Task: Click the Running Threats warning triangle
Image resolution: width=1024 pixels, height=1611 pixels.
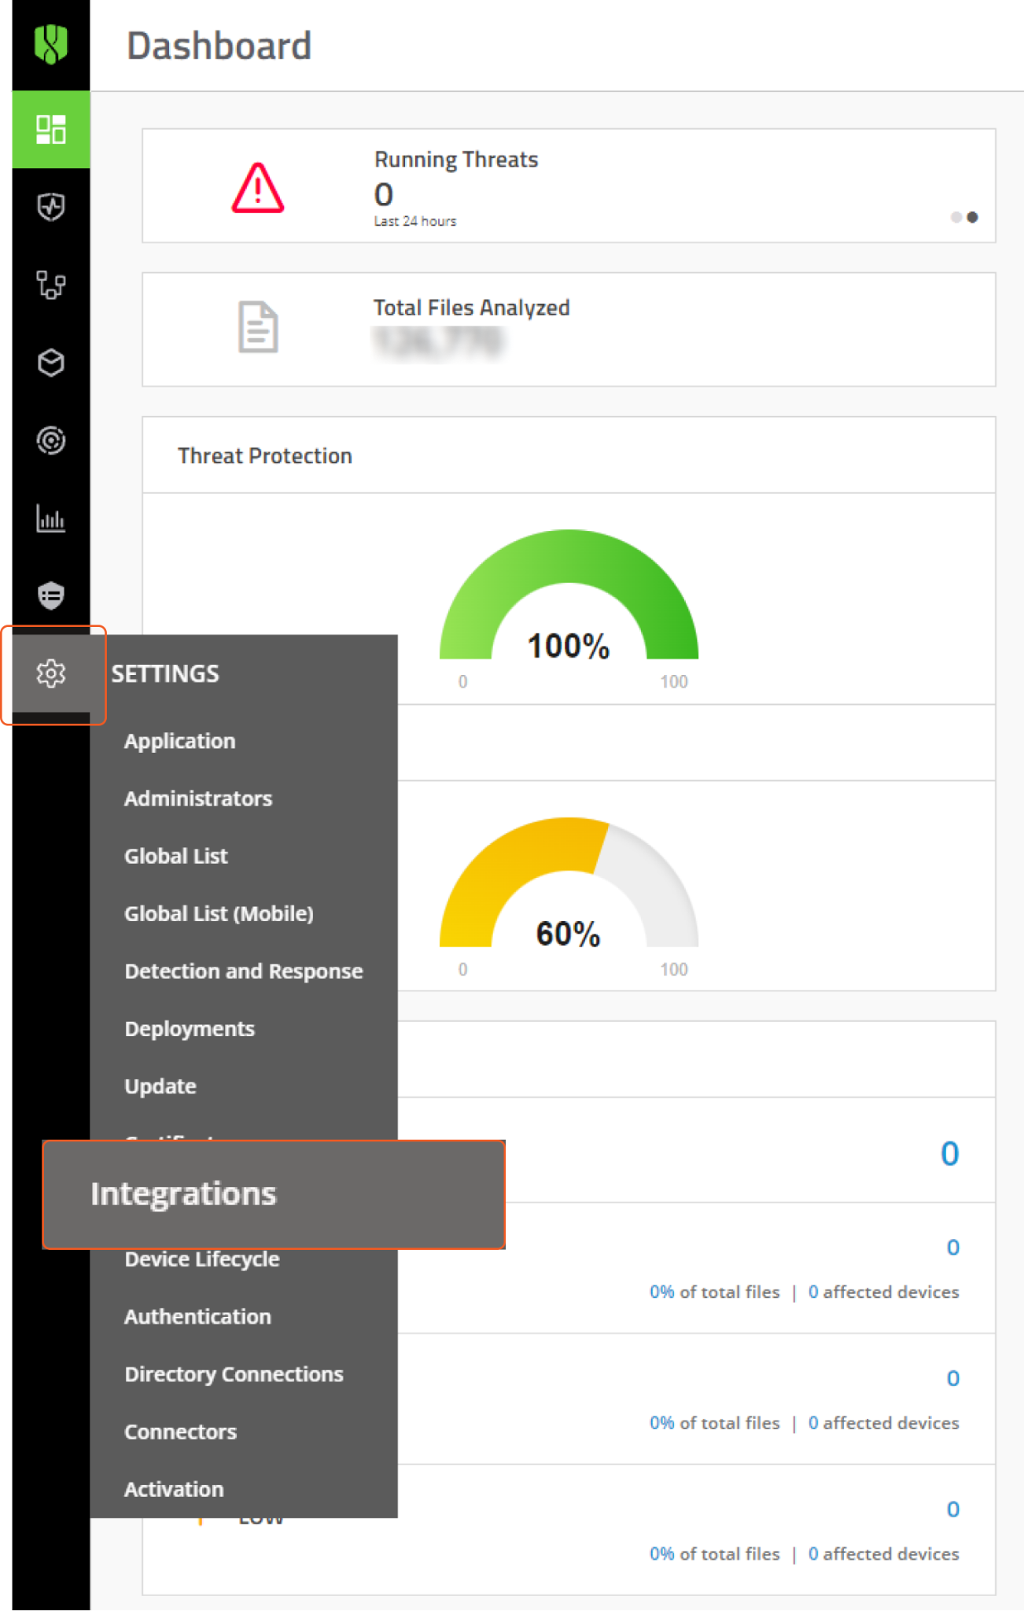Action: (257, 189)
